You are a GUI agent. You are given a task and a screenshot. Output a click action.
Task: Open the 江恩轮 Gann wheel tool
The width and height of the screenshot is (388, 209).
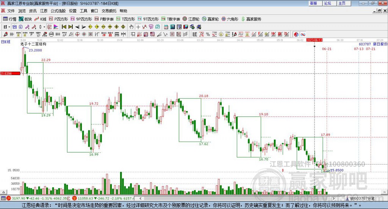click(x=191, y=19)
